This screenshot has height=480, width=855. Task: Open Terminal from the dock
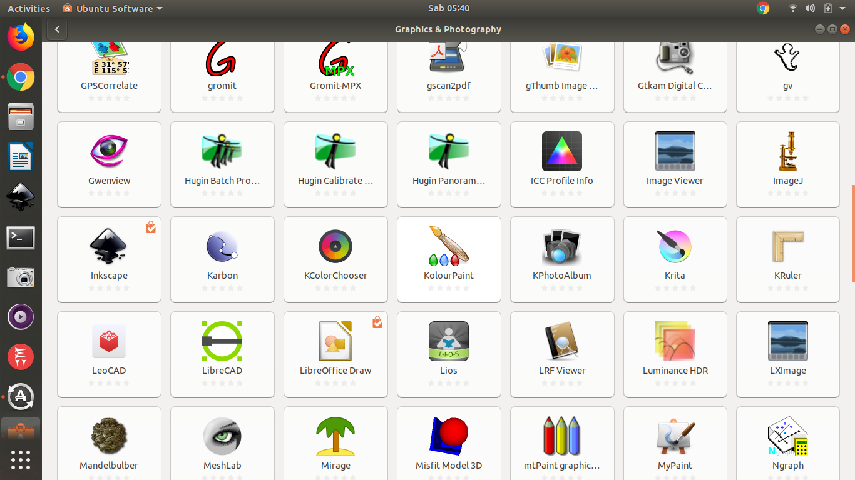click(x=21, y=238)
